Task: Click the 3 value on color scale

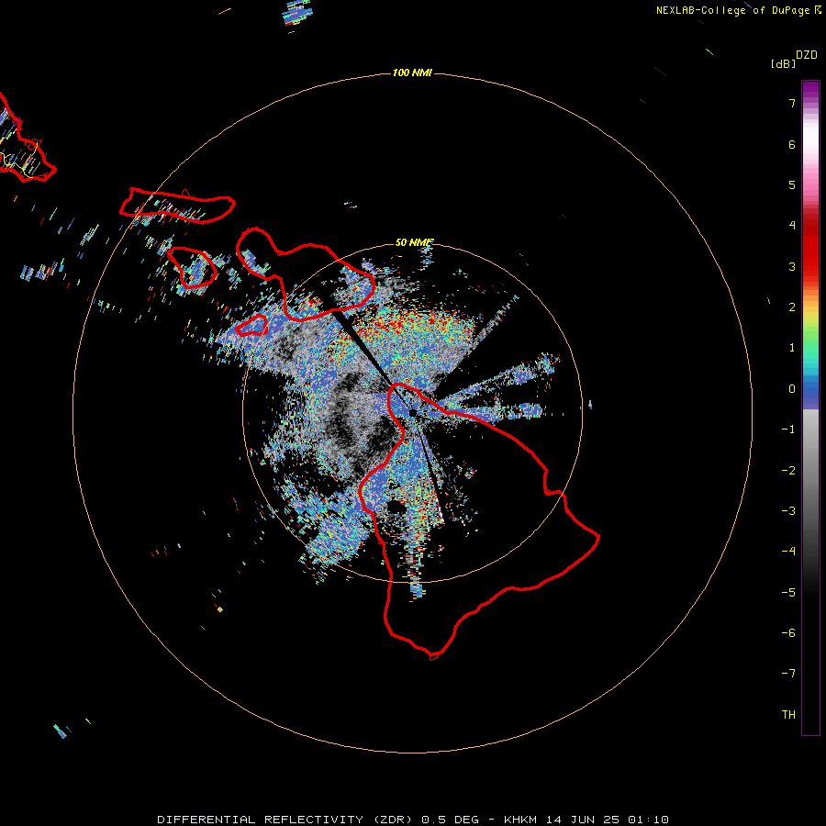Action: (792, 266)
